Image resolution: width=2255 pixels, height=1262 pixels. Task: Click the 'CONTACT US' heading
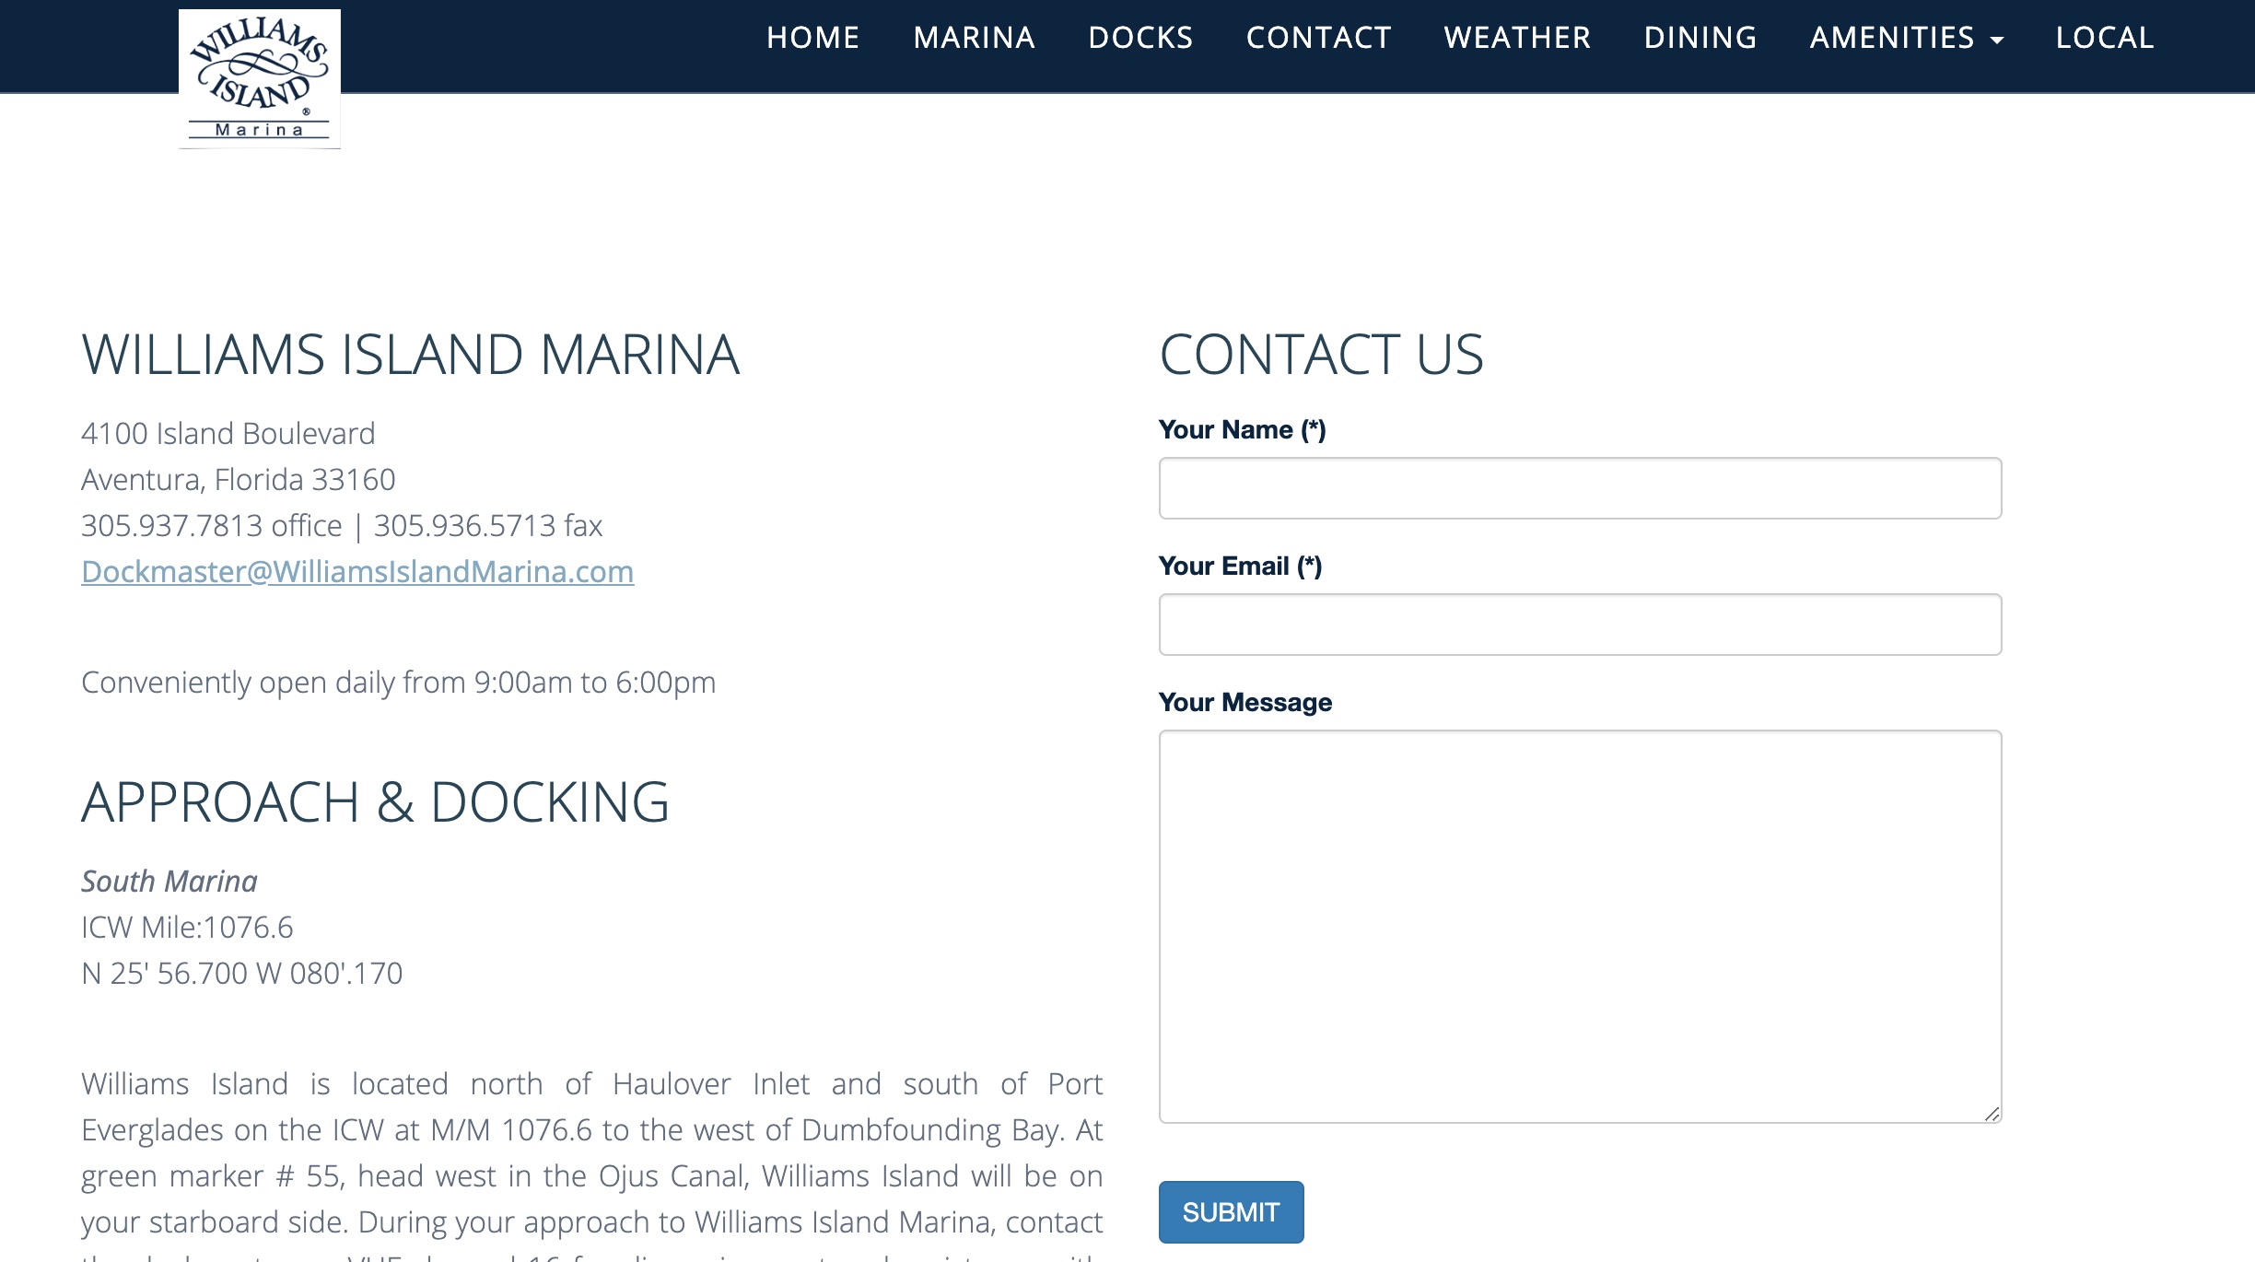[x=1321, y=355]
